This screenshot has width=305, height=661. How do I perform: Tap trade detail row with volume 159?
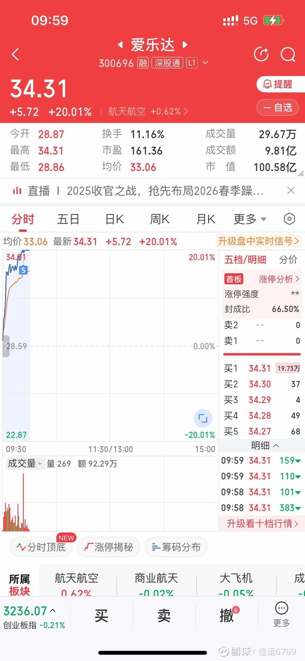(262, 461)
